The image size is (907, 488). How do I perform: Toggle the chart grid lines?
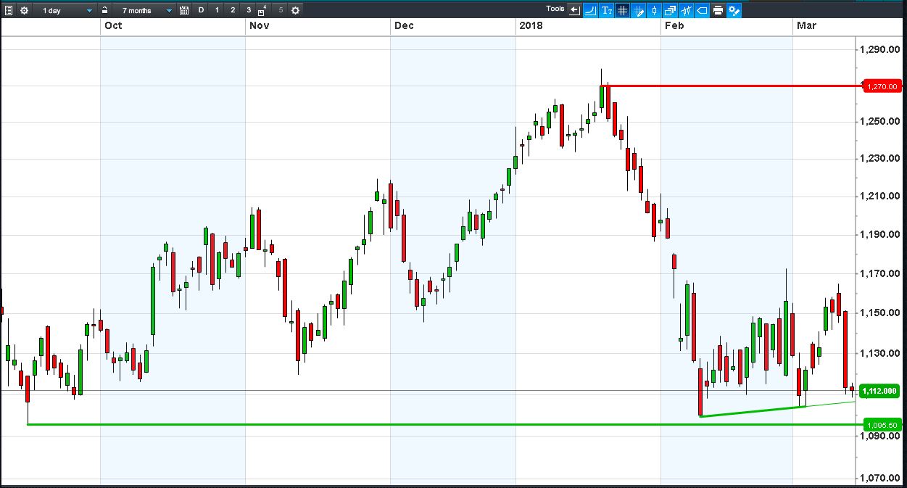pos(622,10)
